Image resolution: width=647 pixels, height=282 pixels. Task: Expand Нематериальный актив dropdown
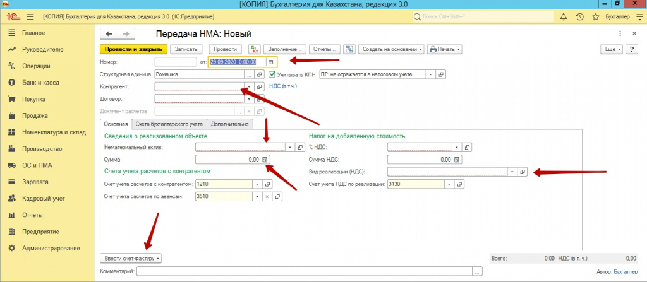(x=289, y=147)
